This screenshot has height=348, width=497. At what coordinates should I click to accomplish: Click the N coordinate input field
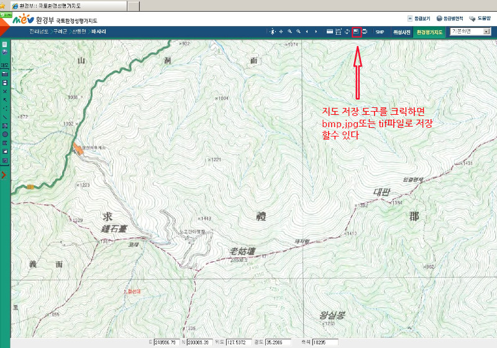coord(199,342)
